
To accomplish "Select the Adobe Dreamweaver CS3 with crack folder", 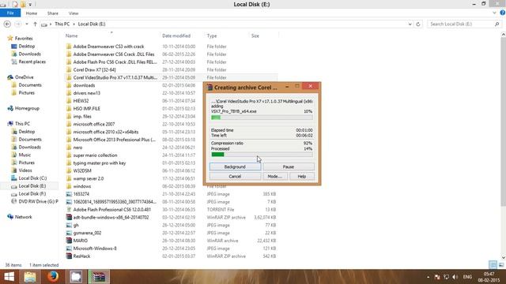I will (108, 47).
